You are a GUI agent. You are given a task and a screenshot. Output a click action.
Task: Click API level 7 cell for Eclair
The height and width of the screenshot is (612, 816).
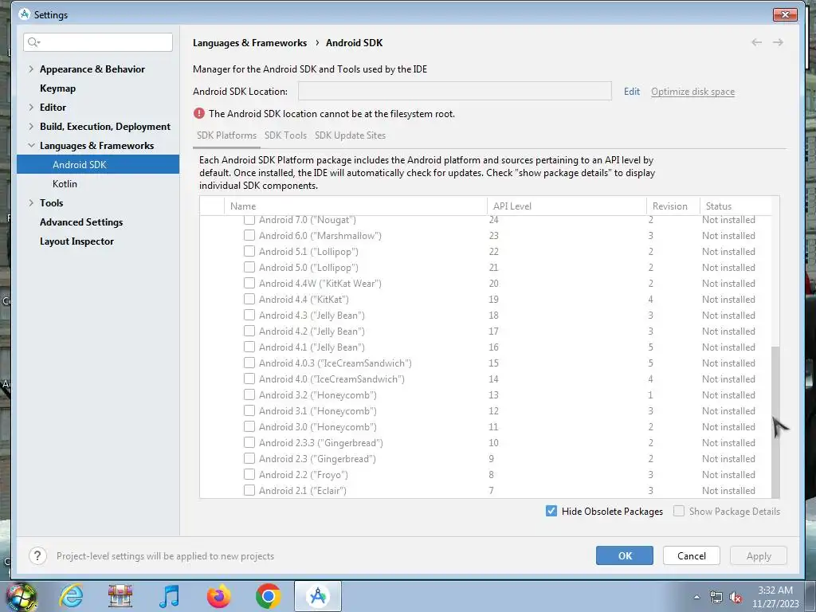pos(491,490)
